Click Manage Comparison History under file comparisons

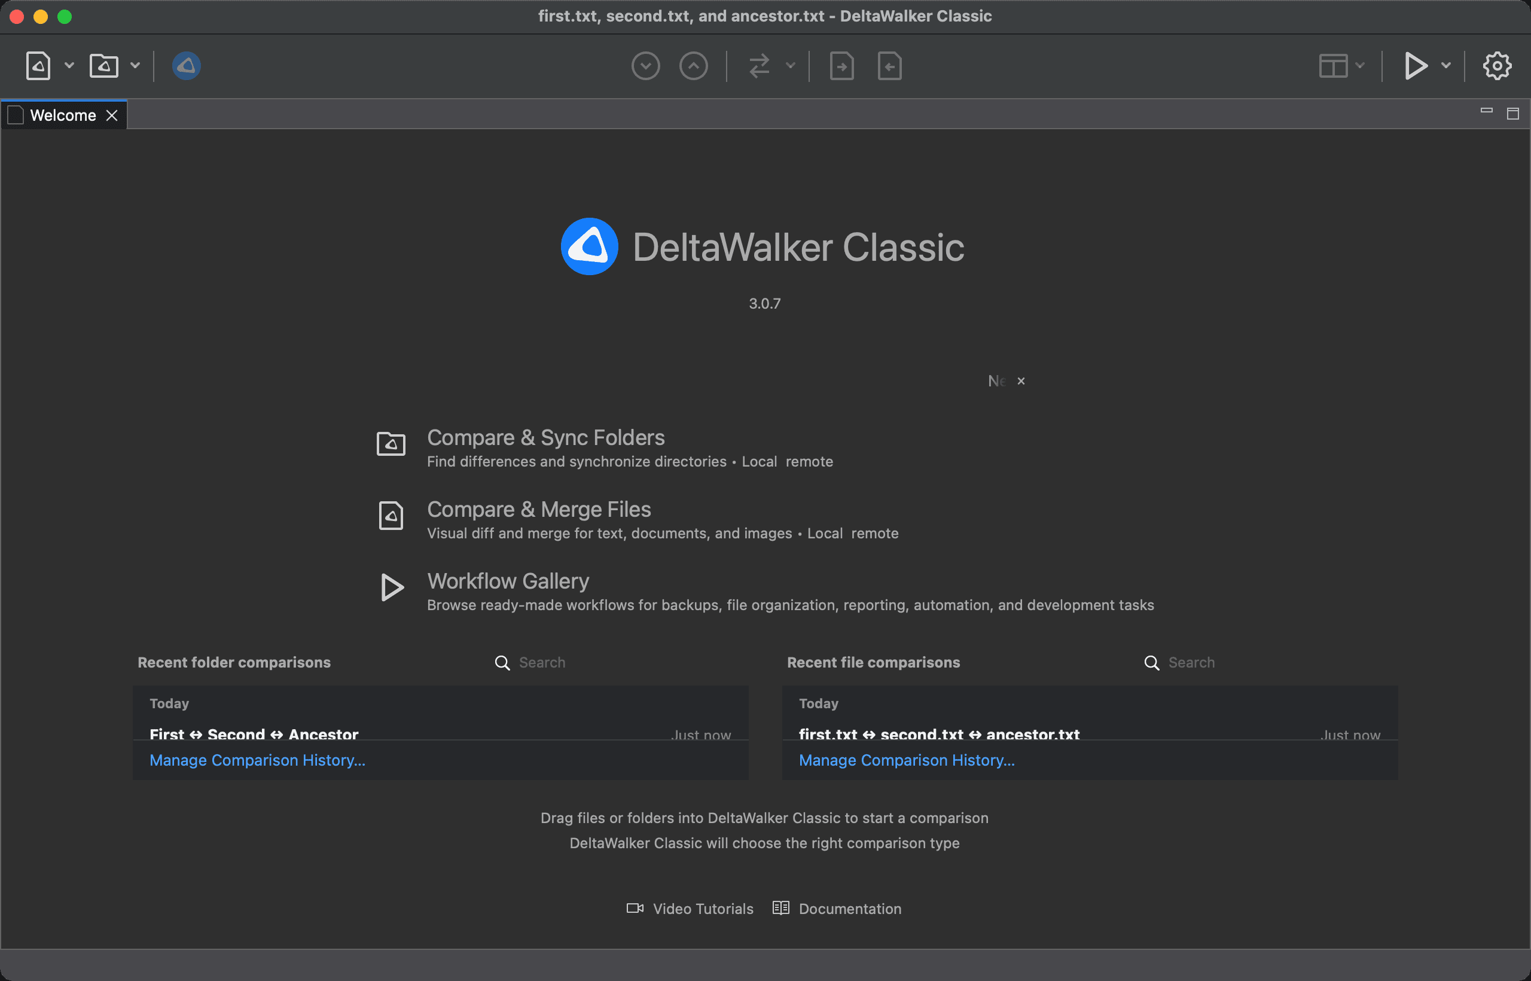tap(907, 760)
